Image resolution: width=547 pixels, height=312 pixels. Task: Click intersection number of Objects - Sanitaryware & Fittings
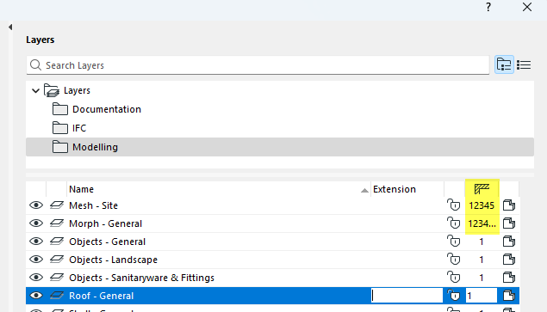point(482,278)
